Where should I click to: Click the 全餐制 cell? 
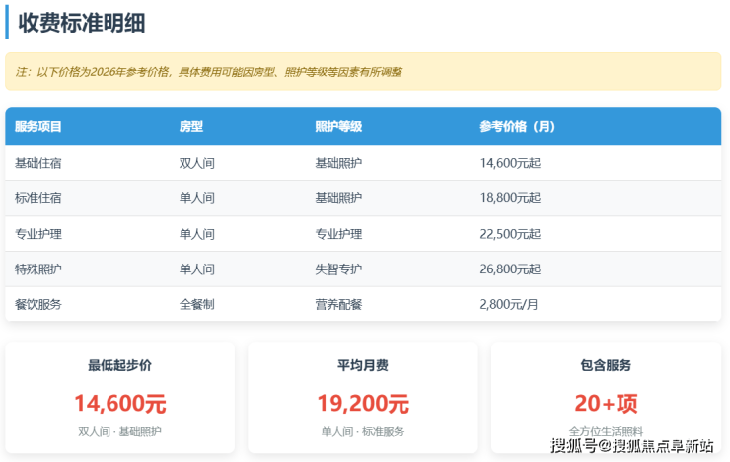(197, 305)
